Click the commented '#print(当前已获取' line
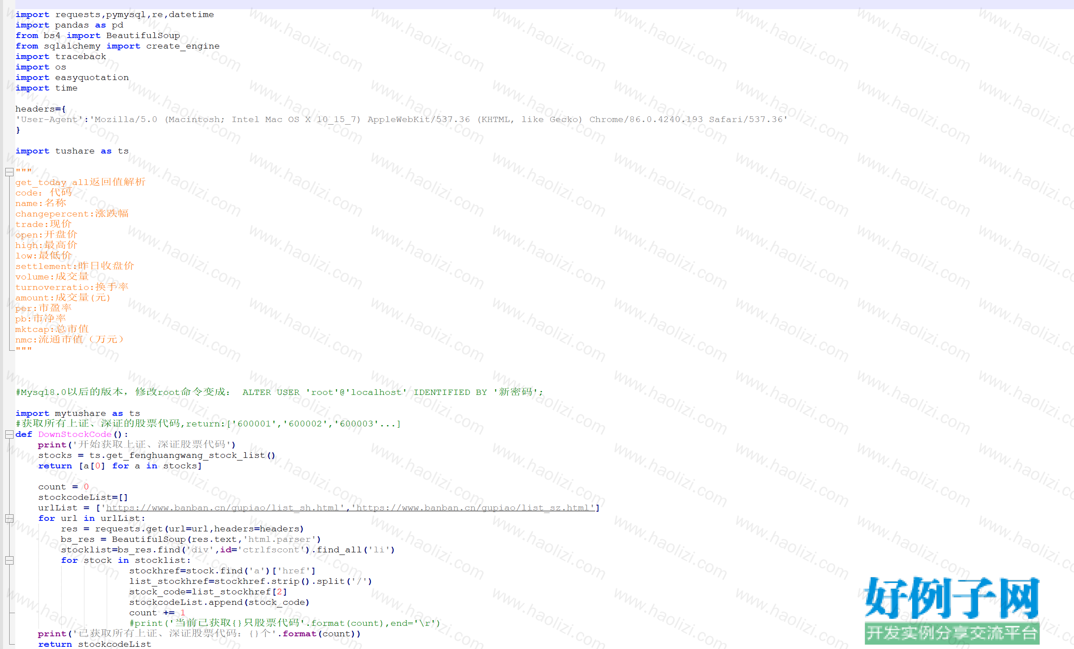This screenshot has width=1074, height=649. pyautogui.click(x=285, y=623)
